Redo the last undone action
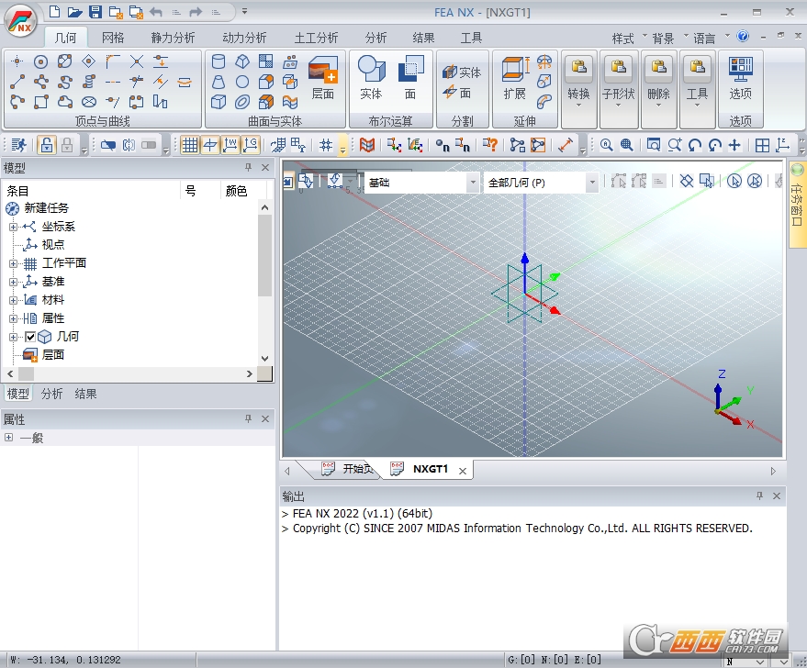Viewport: 807px width, 668px height. 195,12
